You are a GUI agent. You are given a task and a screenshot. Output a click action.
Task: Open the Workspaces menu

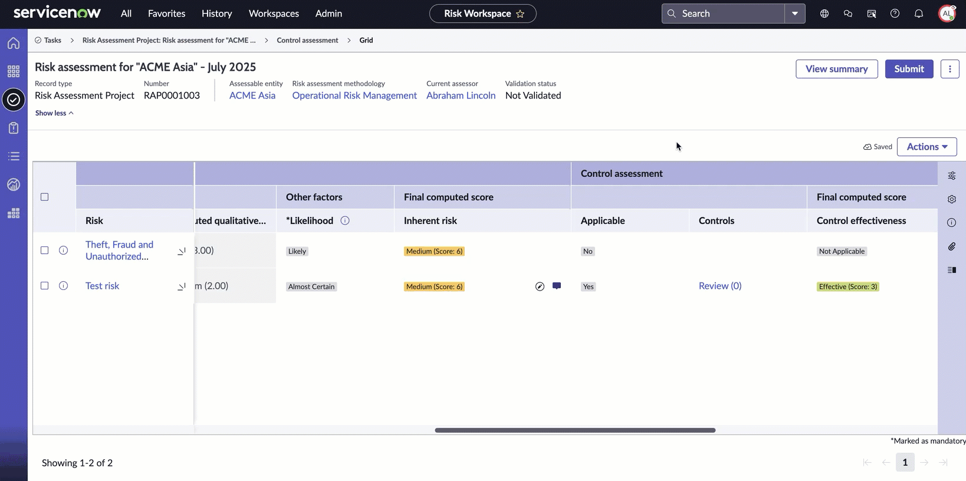click(274, 14)
